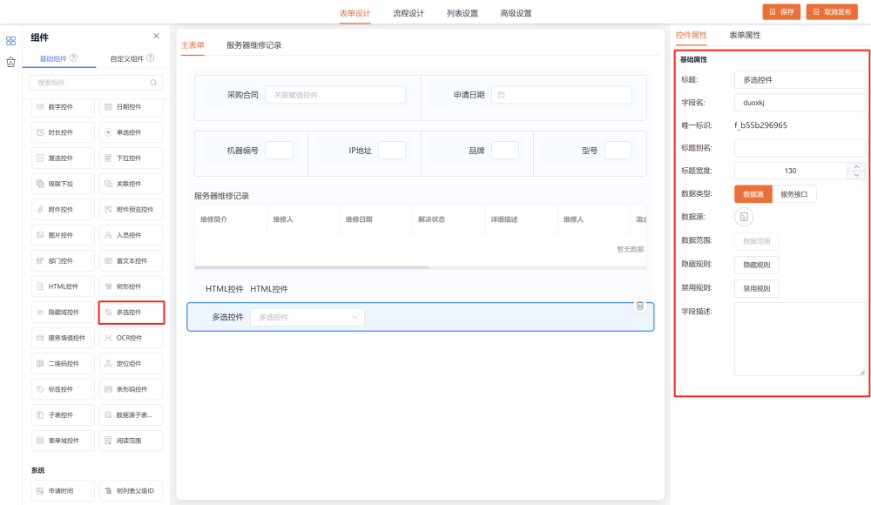Open the 数据源 selector icon button

pos(744,217)
